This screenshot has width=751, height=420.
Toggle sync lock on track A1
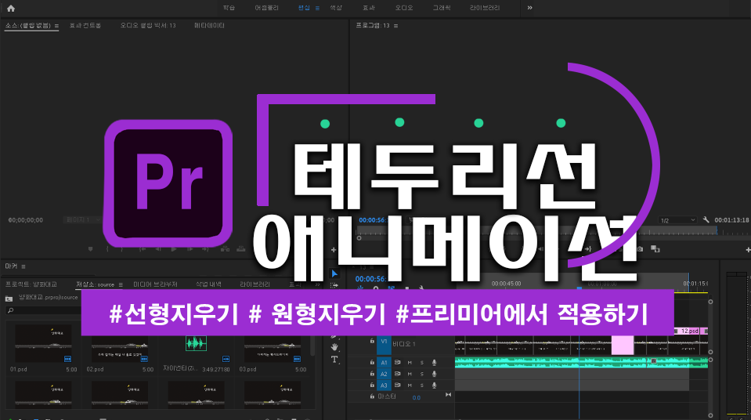click(x=398, y=363)
